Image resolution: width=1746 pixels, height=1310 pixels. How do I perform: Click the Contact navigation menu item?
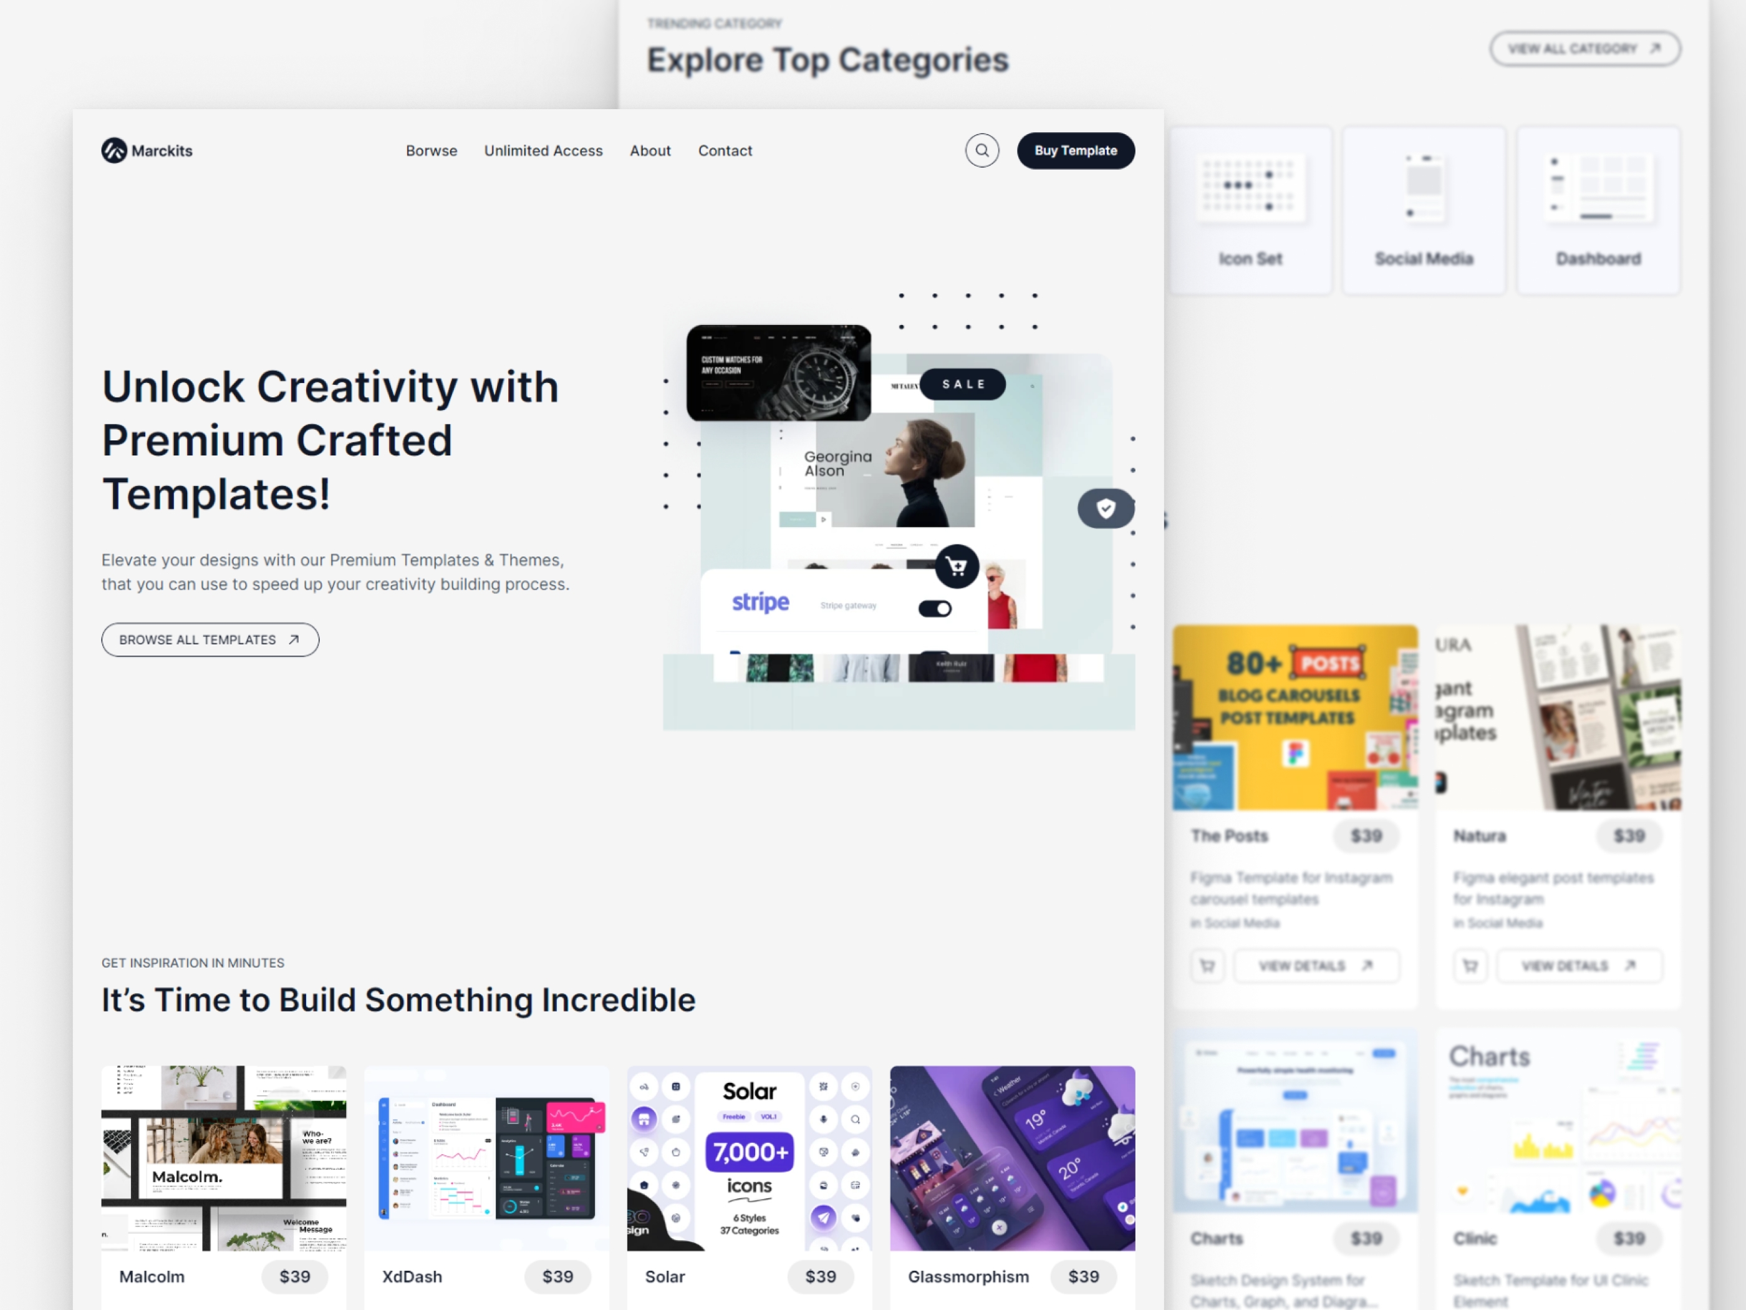tap(723, 150)
